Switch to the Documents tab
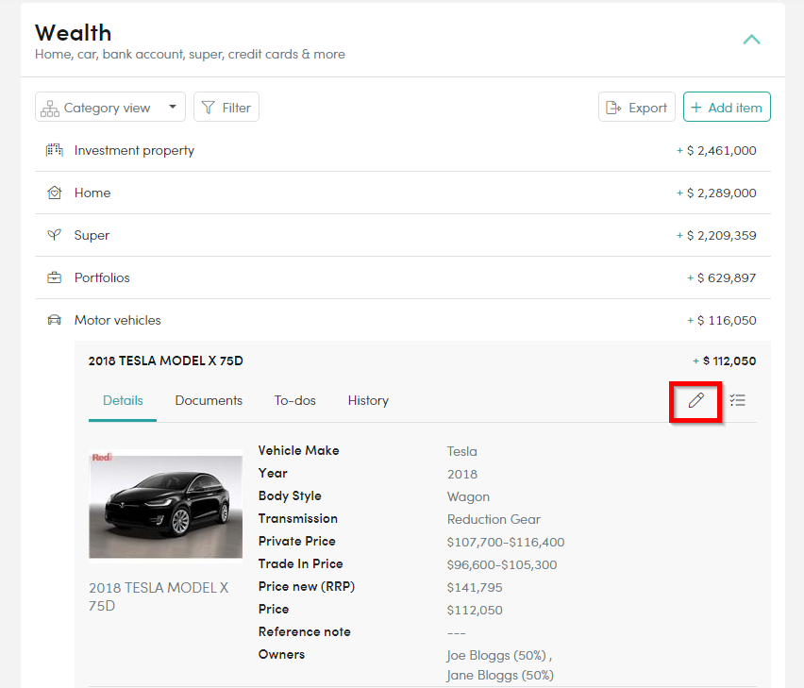This screenshot has height=688, width=804. (x=209, y=400)
